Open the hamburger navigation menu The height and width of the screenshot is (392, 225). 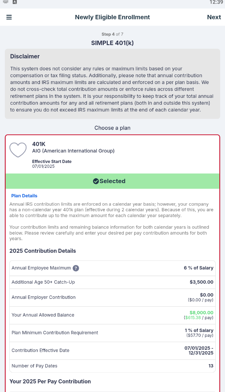(x=9, y=17)
